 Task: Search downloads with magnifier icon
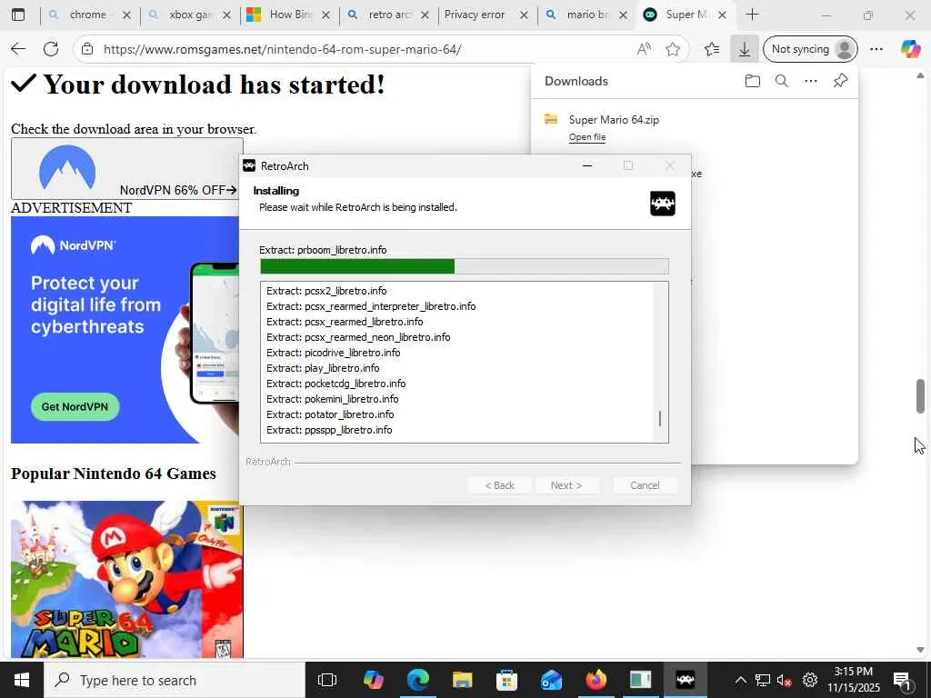[781, 81]
